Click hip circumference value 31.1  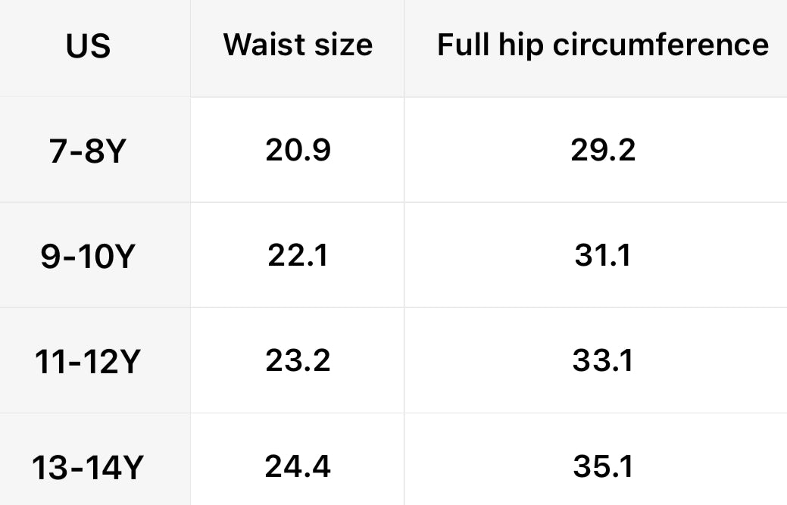point(603,256)
